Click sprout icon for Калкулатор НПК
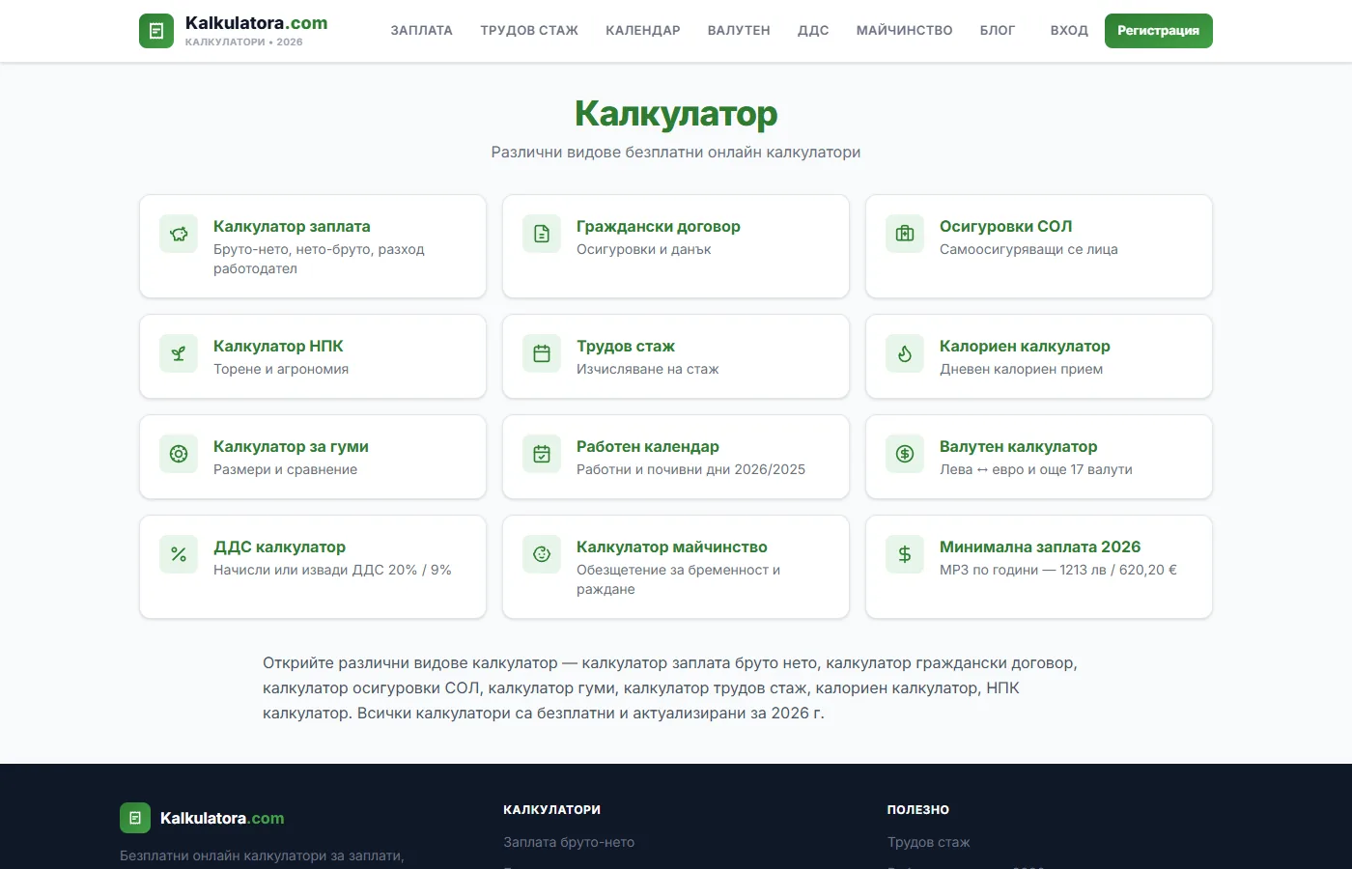This screenshot has height=869, width=1352. tap(179, 353)
